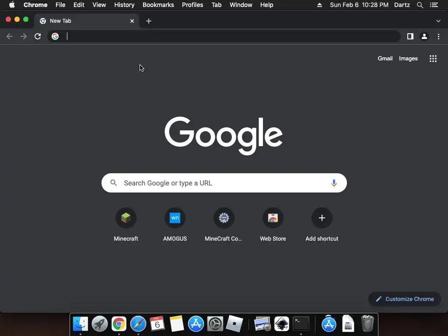Open Chrome three-dot menu
The width and height of the screenshot is (448, 336).
pyautogui.click(x=438, y=36)
